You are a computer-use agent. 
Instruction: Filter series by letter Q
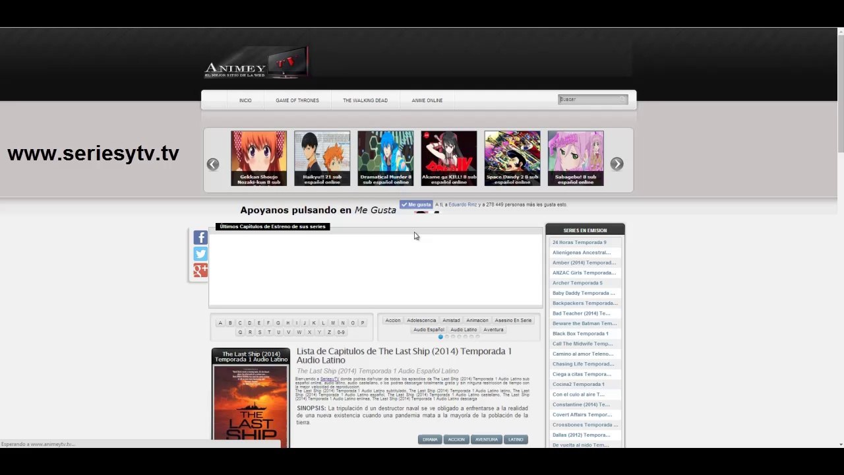pyautogui.click(x=240, y=332)
